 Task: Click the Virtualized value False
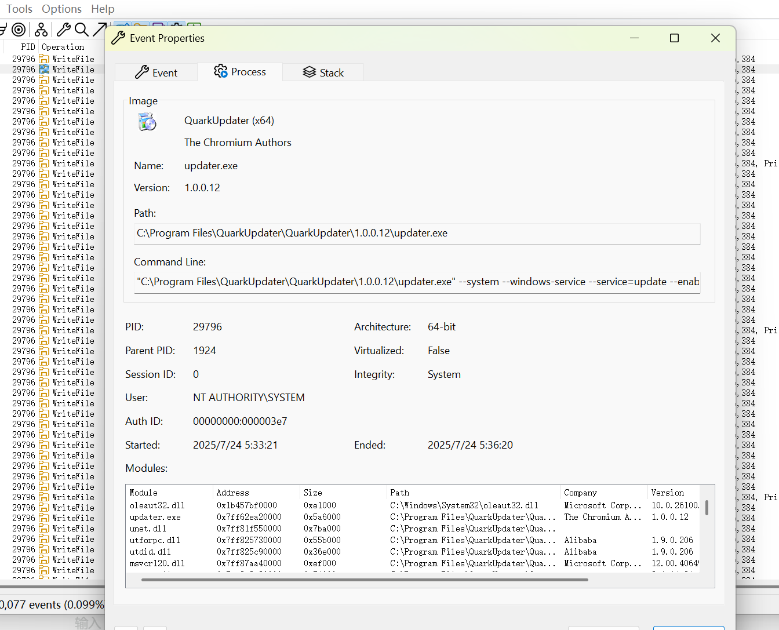pos(439,351)
